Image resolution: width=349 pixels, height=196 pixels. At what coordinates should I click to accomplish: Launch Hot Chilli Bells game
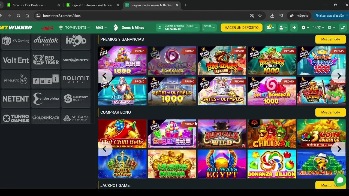(122, 134)
